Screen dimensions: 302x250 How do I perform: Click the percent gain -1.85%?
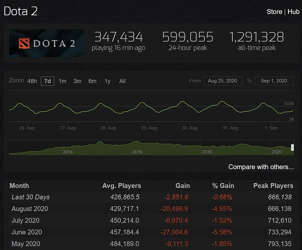[222, 244]
